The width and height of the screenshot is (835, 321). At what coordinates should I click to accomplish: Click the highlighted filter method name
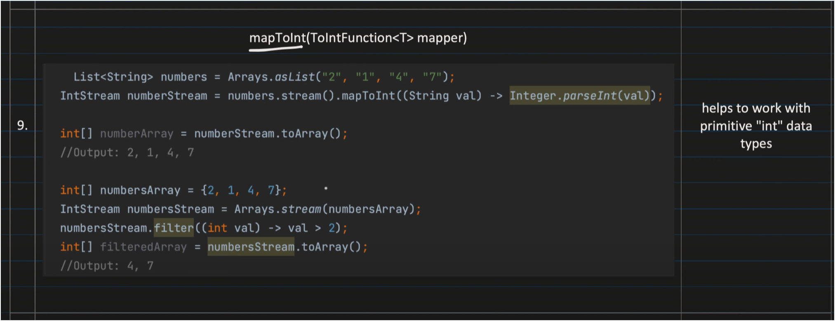click(x=174, y=228)
